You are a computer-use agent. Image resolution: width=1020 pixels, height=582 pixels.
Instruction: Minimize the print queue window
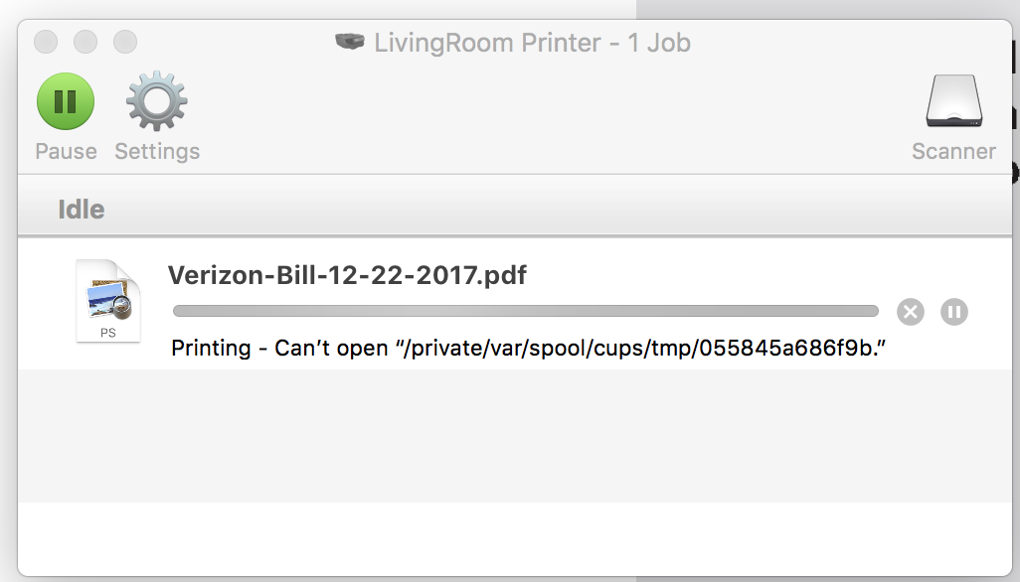[x=85, y=42]
